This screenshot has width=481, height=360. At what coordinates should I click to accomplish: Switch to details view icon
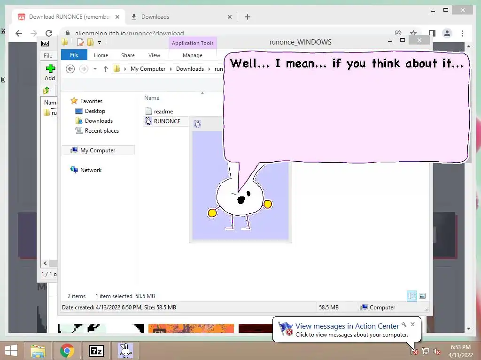(x=412, y=296)
